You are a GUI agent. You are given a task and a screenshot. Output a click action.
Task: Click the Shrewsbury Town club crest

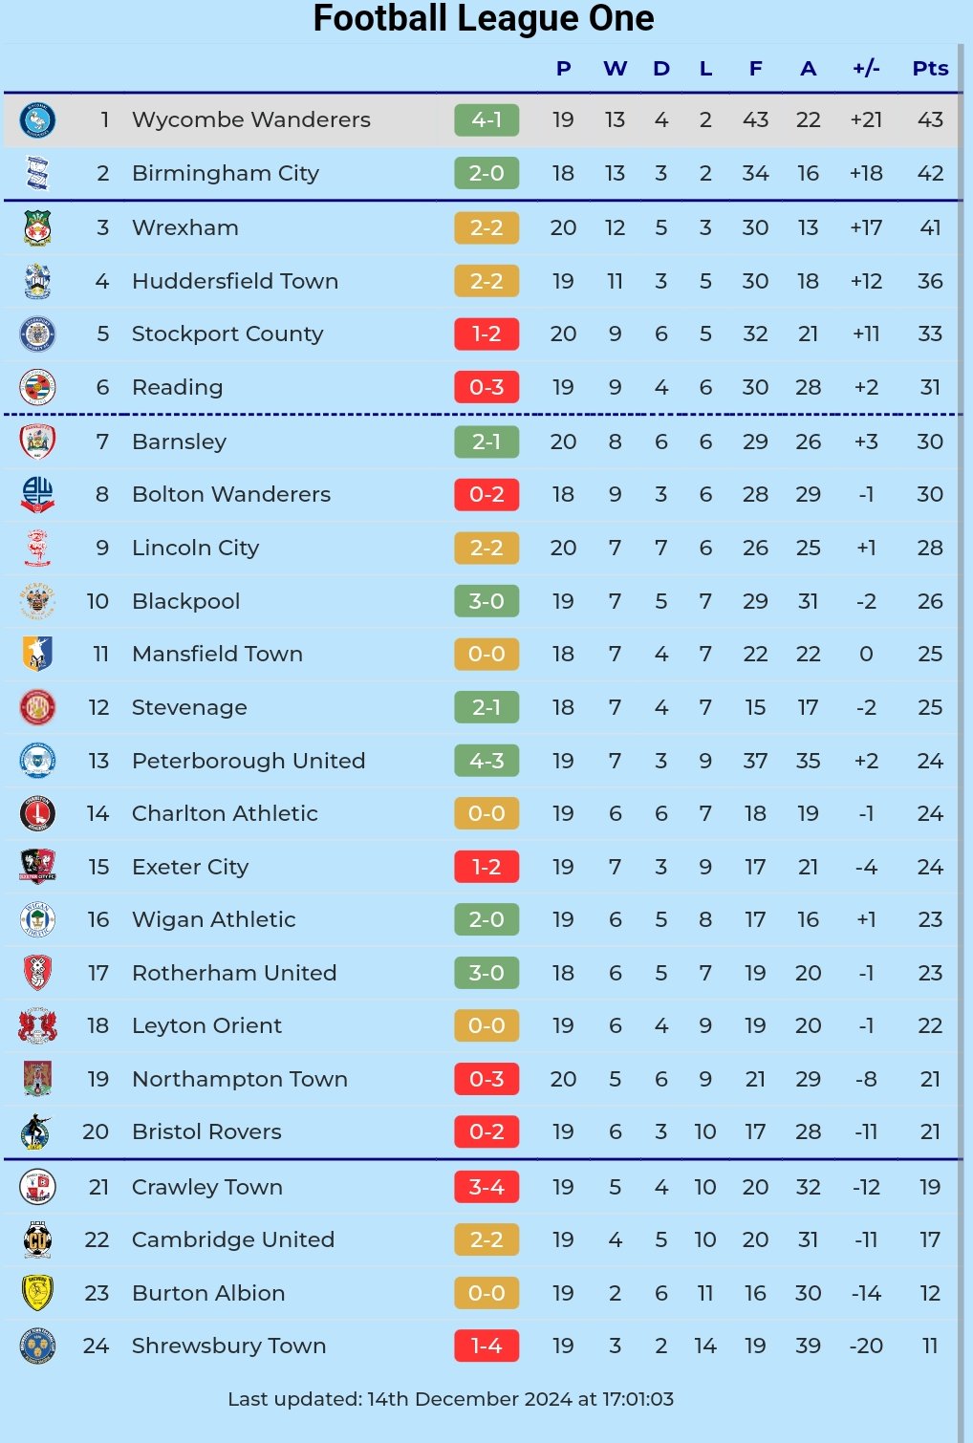37,1346
